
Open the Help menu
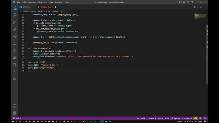[66, 2]
